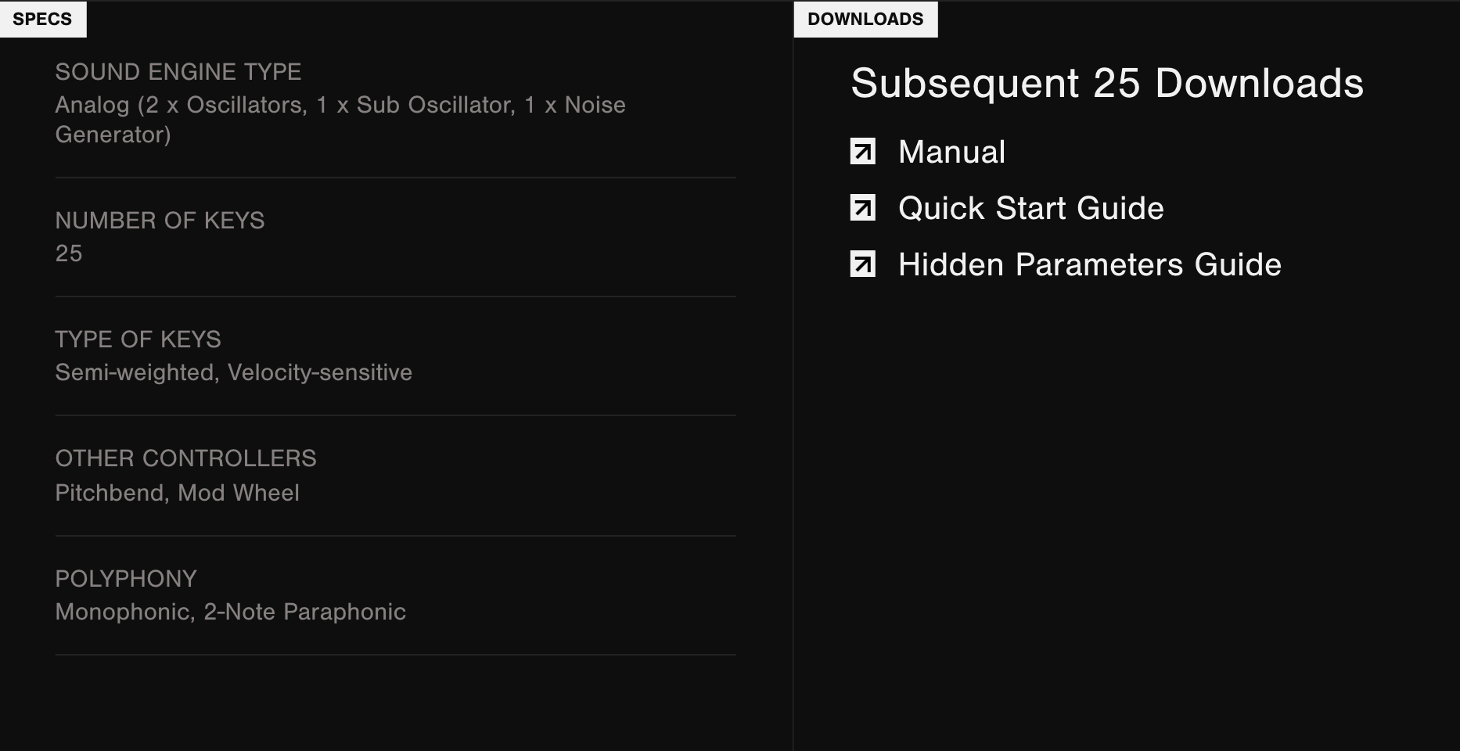
Task: Click the Subsequent 25 Downloads heading
Action: coord(1107,83)
